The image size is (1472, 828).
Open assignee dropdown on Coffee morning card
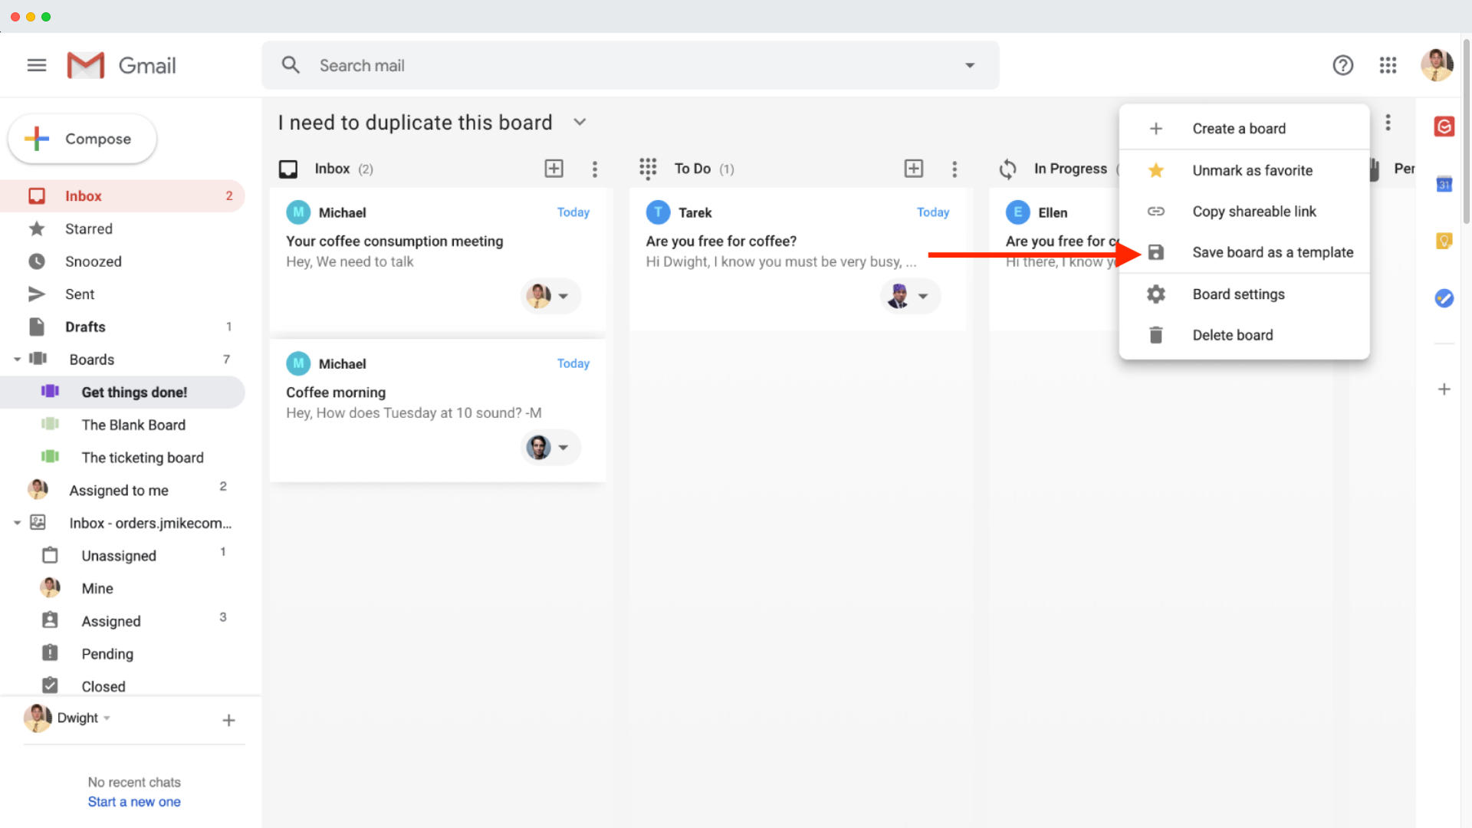point(563,448)
